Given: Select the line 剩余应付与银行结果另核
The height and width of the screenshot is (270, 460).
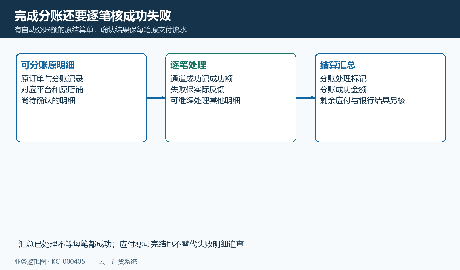Looking at the screenshot, I should pyautogui.click(x=363, y=101).
